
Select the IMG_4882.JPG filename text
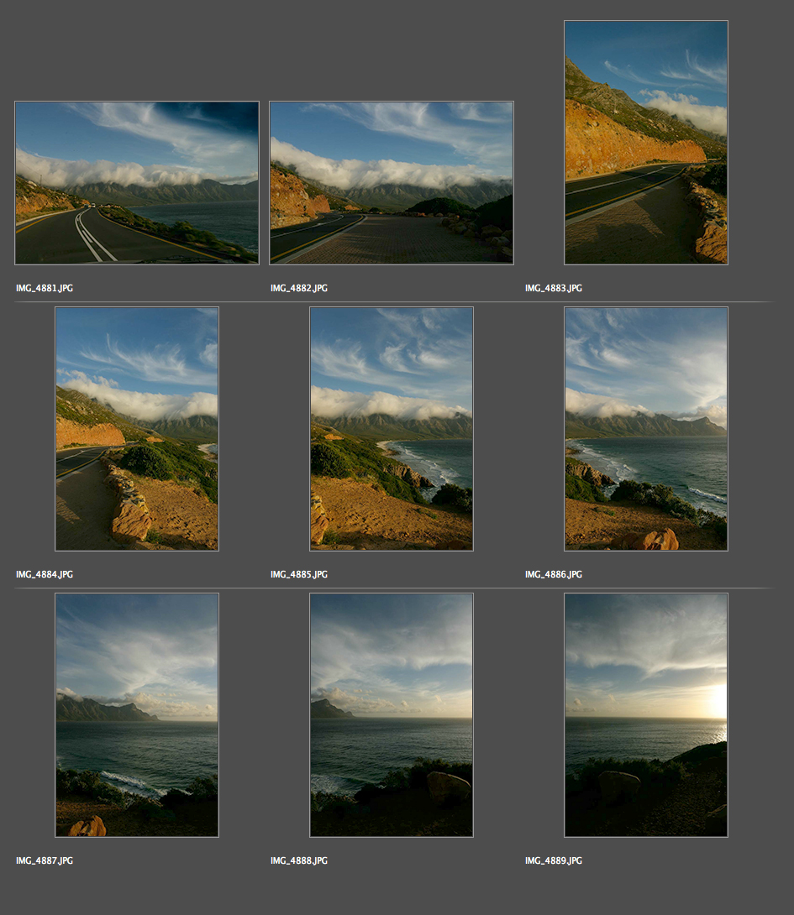(x=299, y=288)
